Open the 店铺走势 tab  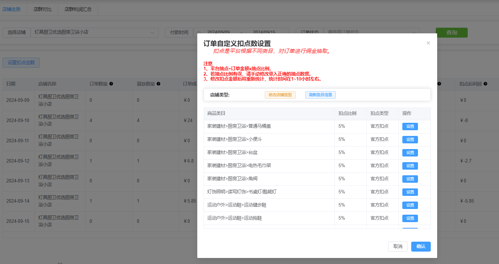[x=11, y=10]
